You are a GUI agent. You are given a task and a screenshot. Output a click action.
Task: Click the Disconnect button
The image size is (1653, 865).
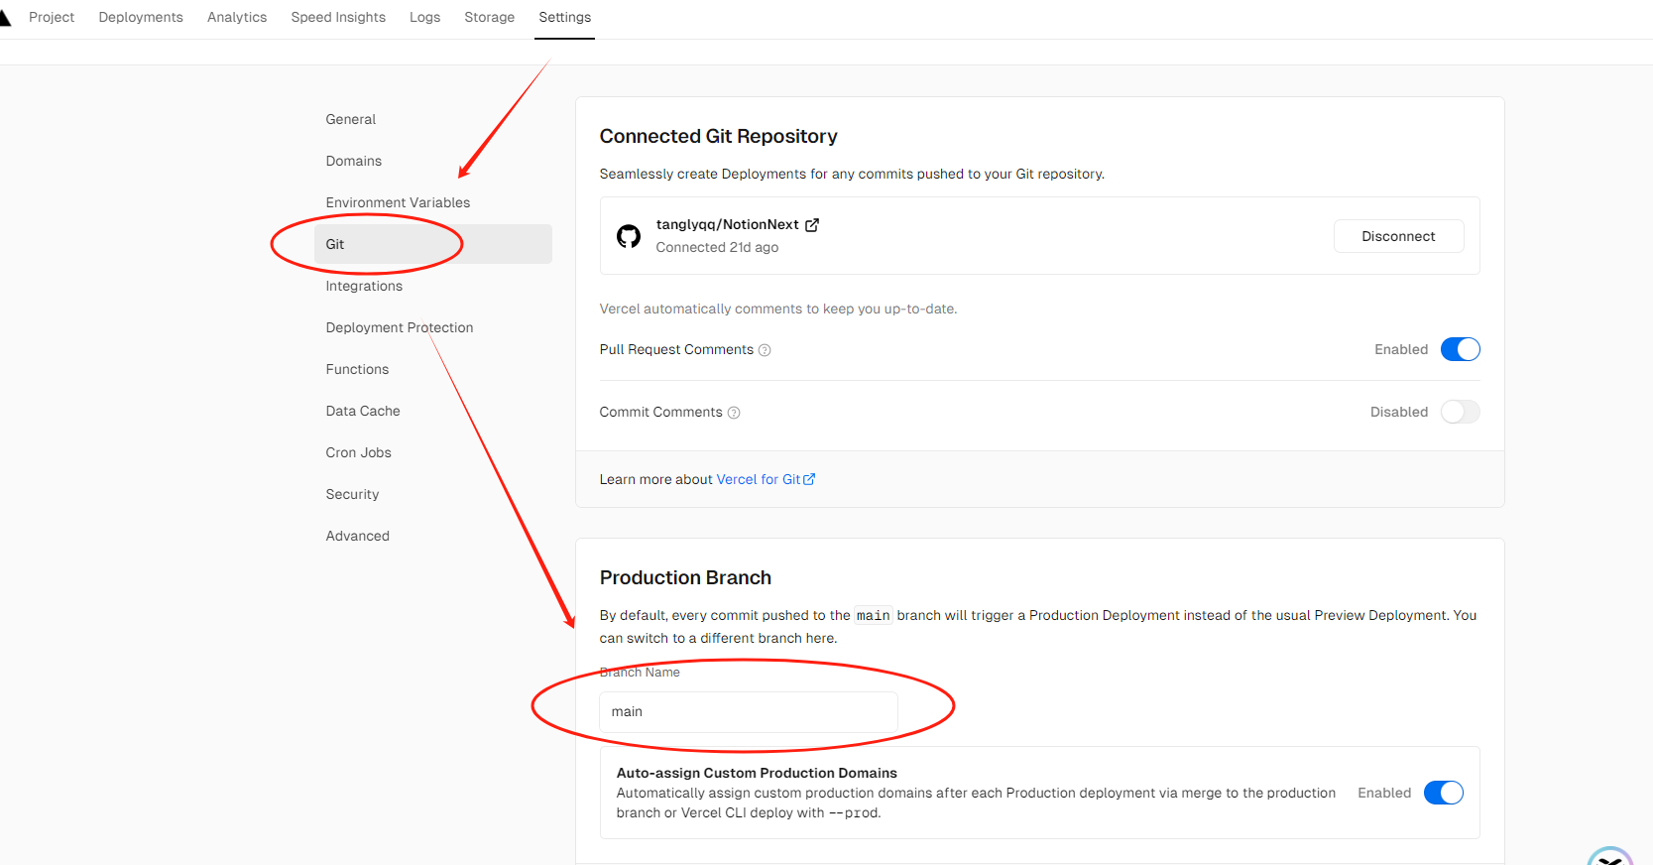tap(1398, 236)
